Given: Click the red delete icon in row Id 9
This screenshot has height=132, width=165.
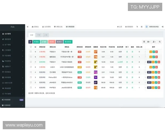Looking at the screenshot, I should click(x=156, y=52).
